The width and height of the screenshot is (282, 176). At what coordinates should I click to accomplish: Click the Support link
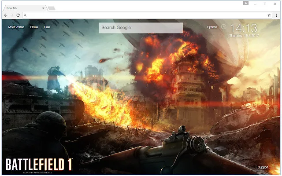click(263, 167)
